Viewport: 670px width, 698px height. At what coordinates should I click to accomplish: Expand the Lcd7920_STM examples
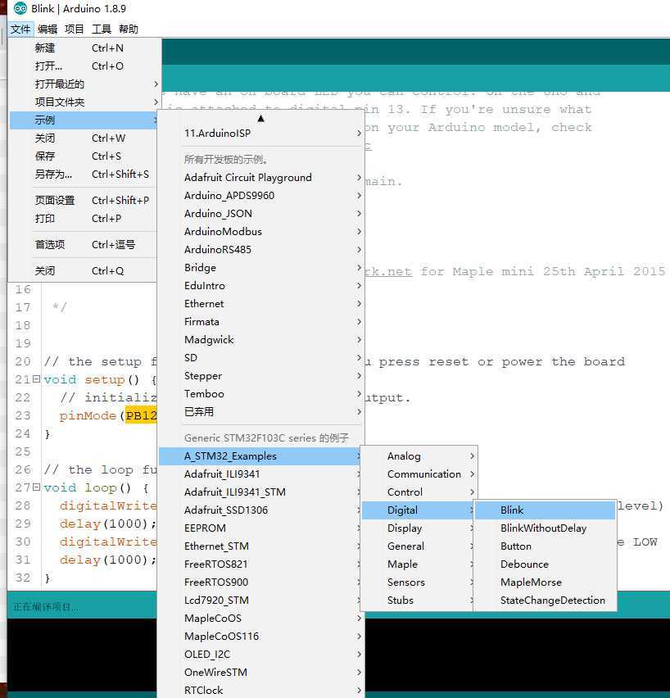pyautogui.click(x=261, y=601)
